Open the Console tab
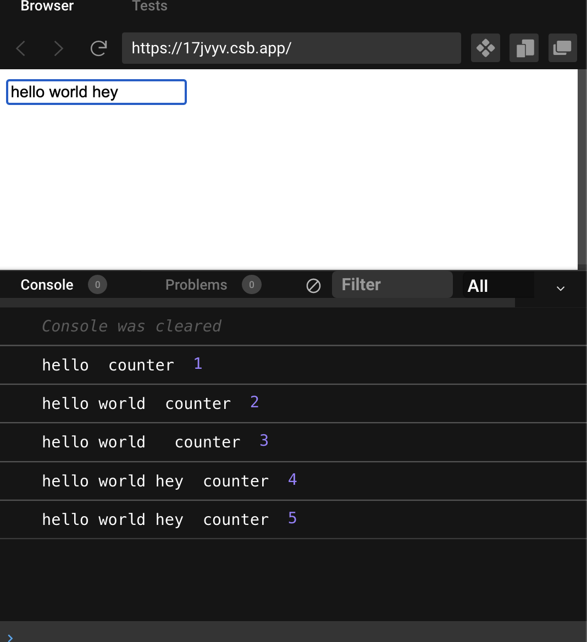Image resolution: width=587 pixels, height=642 pixels. point(47,285)
